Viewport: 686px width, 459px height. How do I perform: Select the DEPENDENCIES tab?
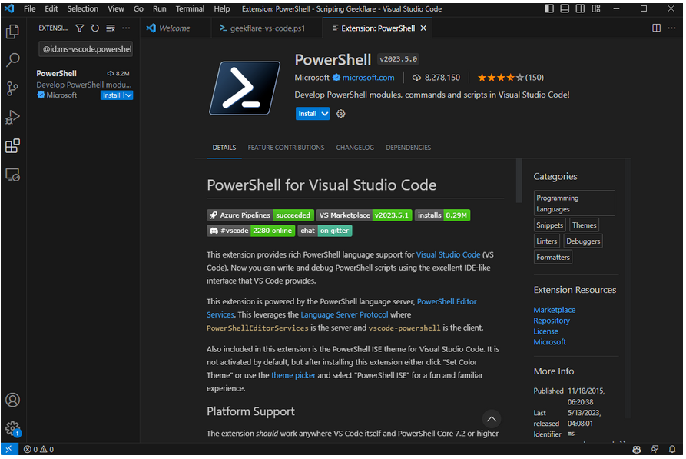tap(408, 148)
